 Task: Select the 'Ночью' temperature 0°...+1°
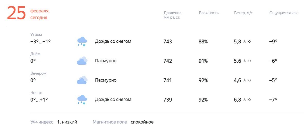(39, 100)
